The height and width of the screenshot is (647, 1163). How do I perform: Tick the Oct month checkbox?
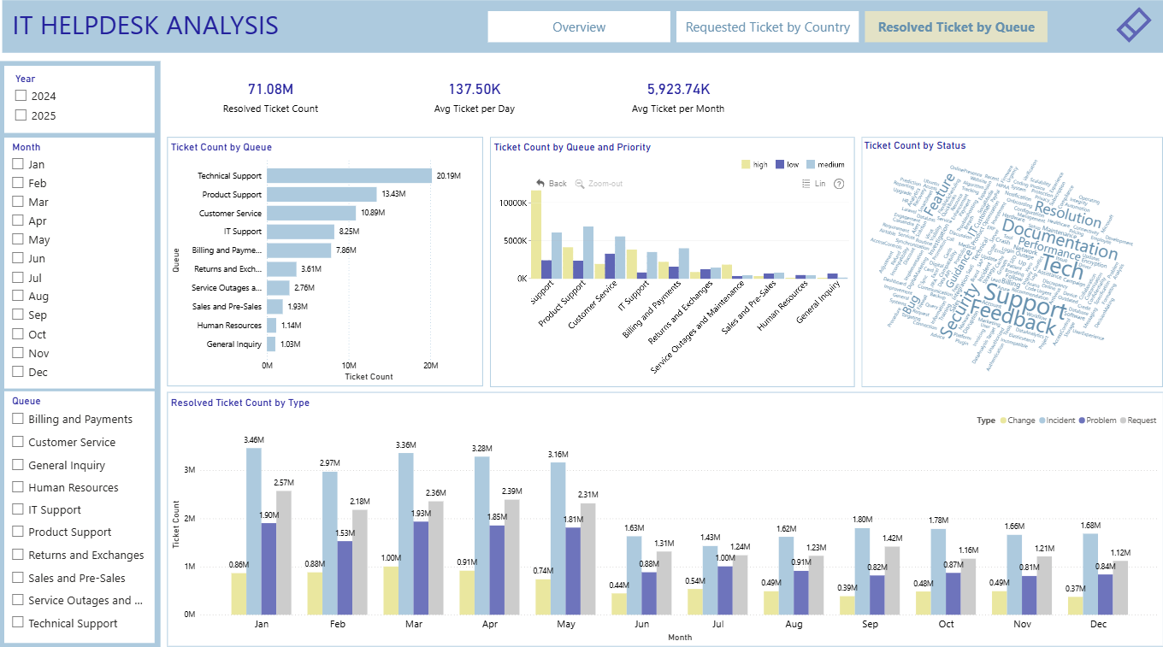point(18,334)
